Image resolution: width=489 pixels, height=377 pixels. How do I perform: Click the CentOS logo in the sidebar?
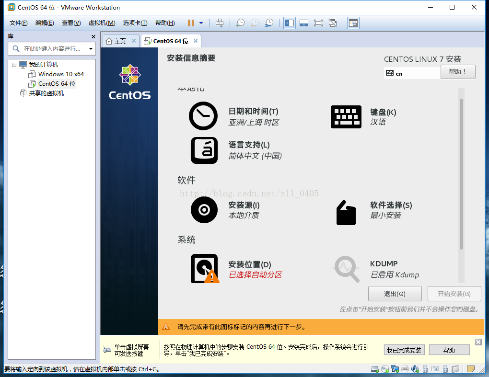[130, 82]
